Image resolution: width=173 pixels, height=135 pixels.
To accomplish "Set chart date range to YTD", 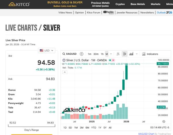I will [x=93, y=127].
